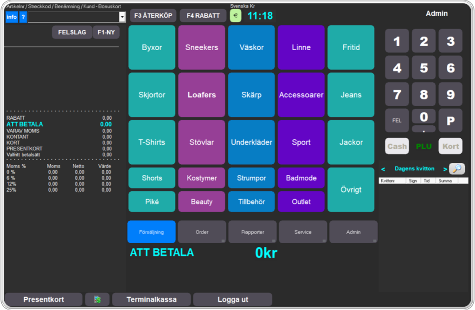Open the Order menu tab
475x310 pixels.
tap(202, 232)
